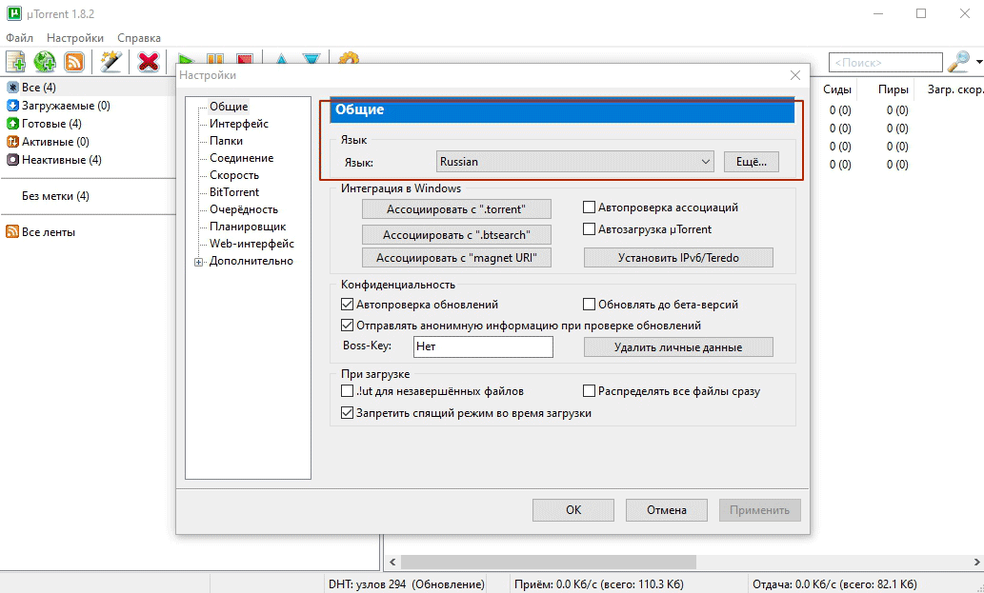Select 'Папки' in settings tree
The height and width of the screenshot is (593, 984).
point(226,141)
